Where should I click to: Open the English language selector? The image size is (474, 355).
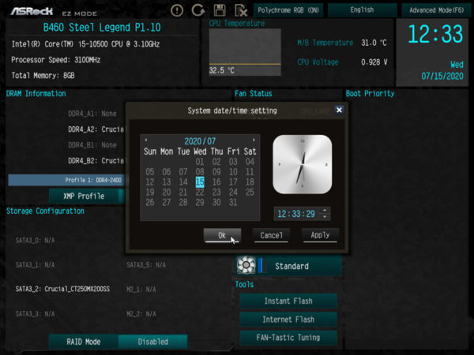[x=362, y=11]
